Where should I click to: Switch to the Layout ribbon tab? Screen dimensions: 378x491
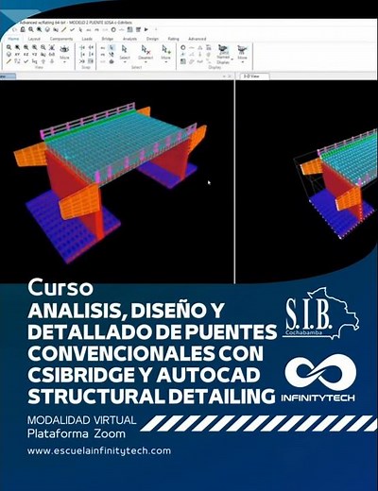click(x=34, y=39)
